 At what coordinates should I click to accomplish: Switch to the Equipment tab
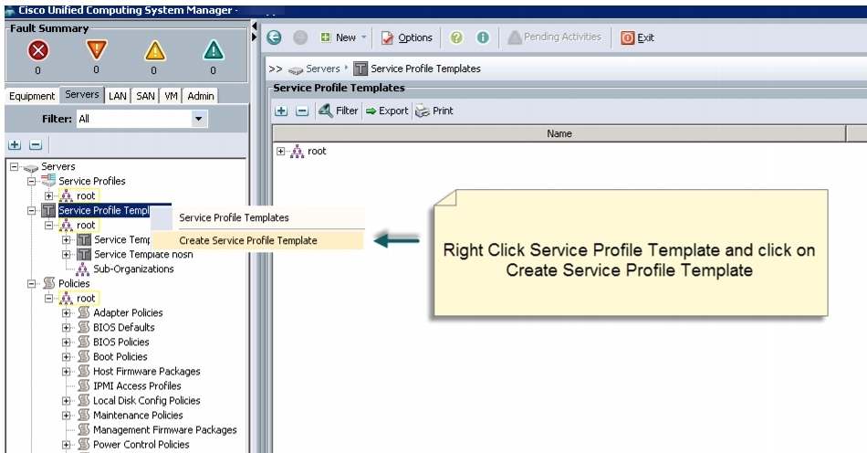(x=32, y=96)
